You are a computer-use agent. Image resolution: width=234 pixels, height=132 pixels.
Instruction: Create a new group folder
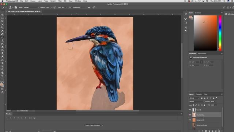click(x=212, y=131)
